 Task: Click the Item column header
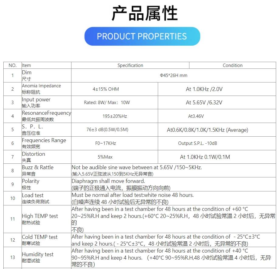pos(26,65)
